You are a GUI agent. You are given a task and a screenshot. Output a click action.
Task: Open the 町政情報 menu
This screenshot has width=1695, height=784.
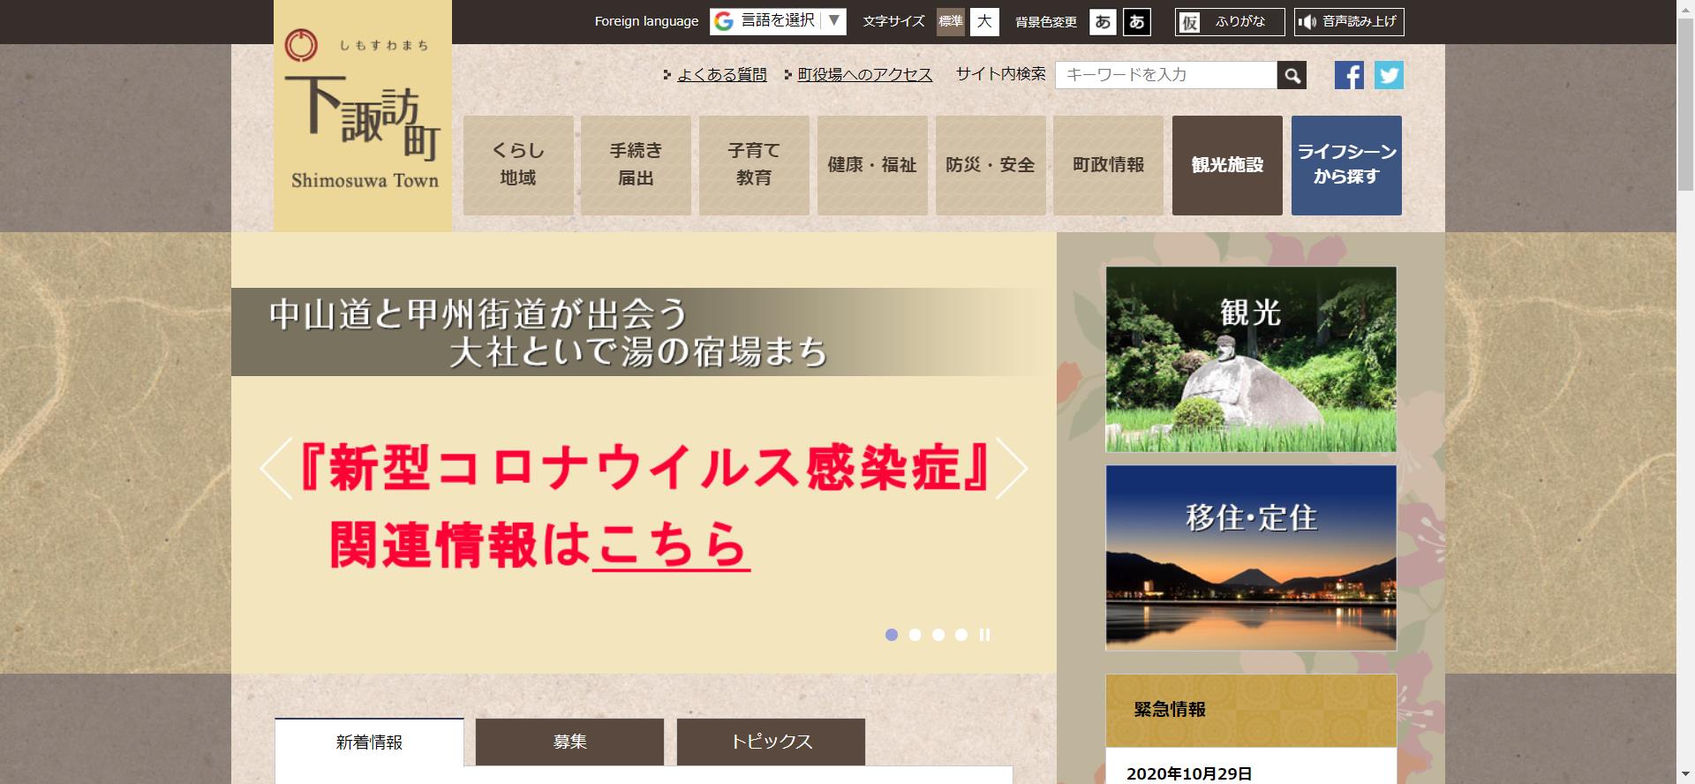tap(1108, 165)
